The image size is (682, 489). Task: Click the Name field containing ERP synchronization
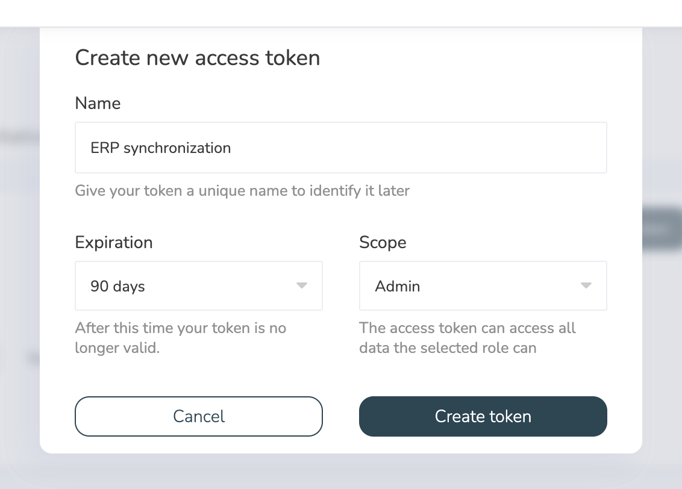(x=340, y=147)
